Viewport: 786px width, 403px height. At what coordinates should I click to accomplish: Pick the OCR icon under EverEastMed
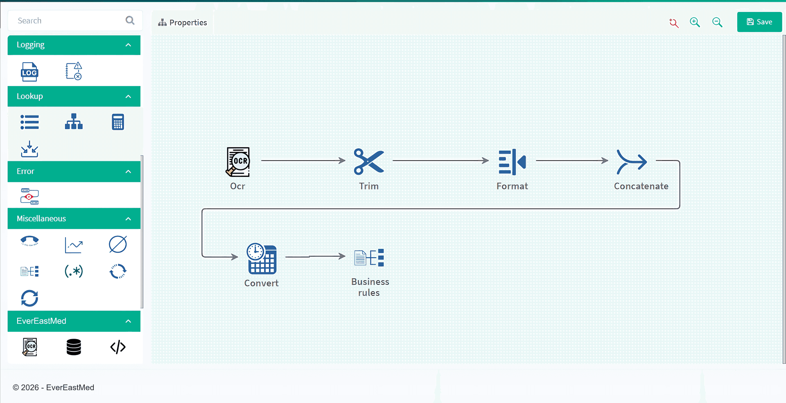(29, 347)
